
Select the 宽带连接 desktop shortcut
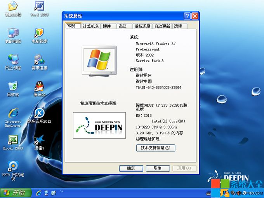click(39, 62)
